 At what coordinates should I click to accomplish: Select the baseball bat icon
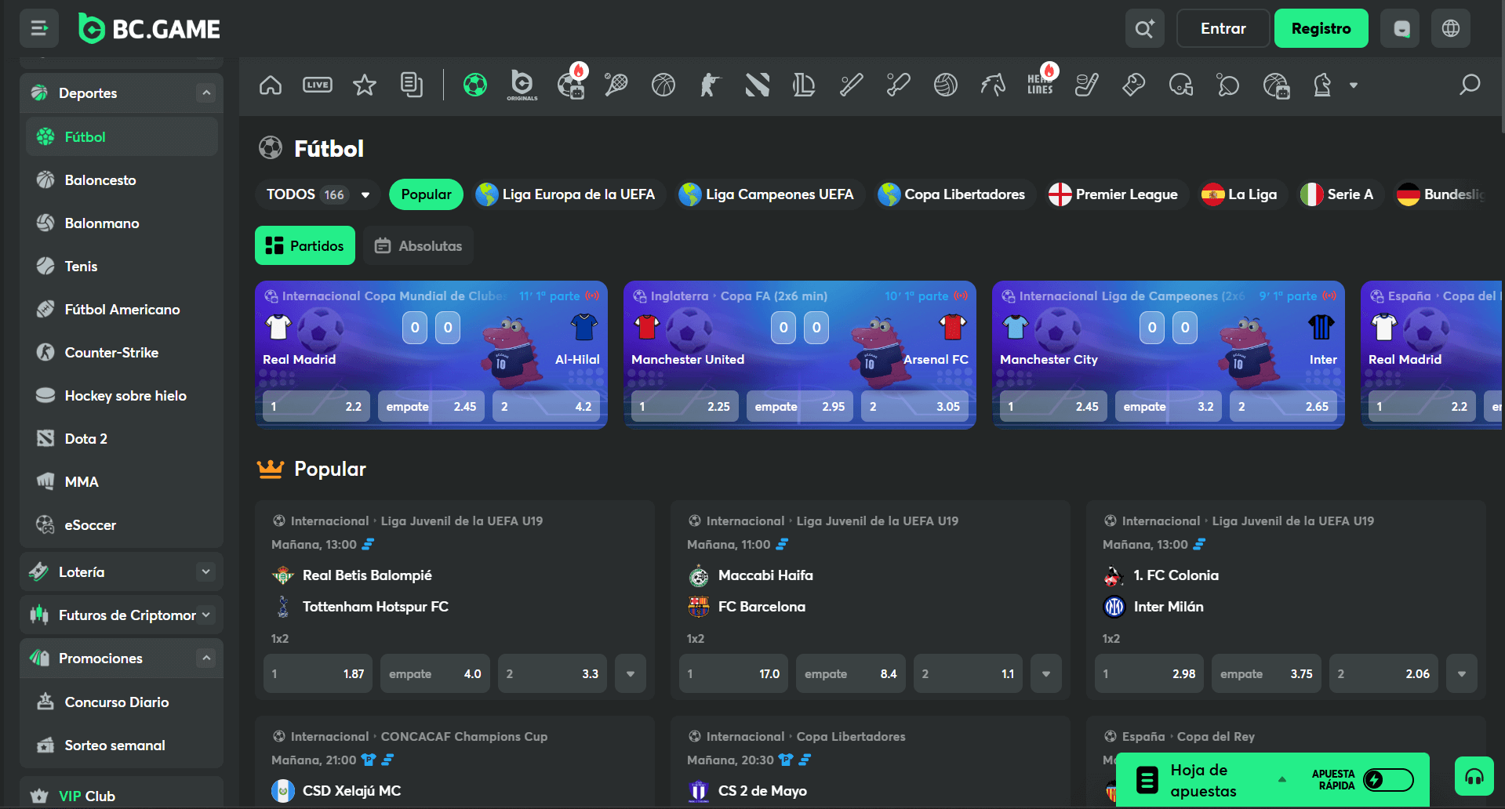[852, 85]
